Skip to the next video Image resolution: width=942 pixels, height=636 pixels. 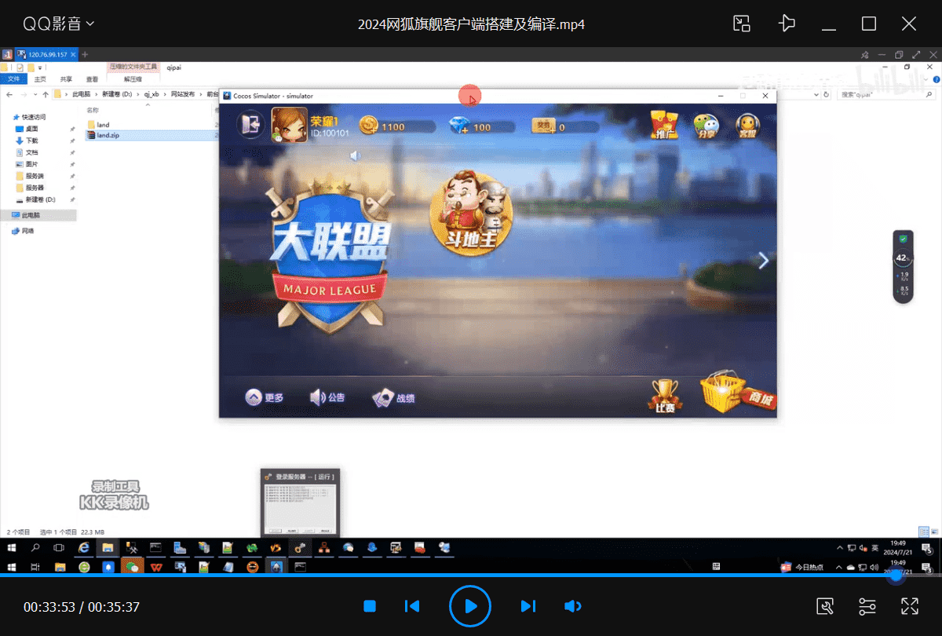pos(528,606)
